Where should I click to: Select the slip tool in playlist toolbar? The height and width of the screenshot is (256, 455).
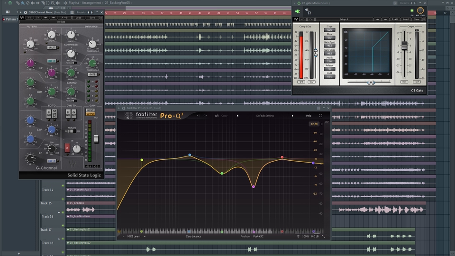[x=38, y=3]
